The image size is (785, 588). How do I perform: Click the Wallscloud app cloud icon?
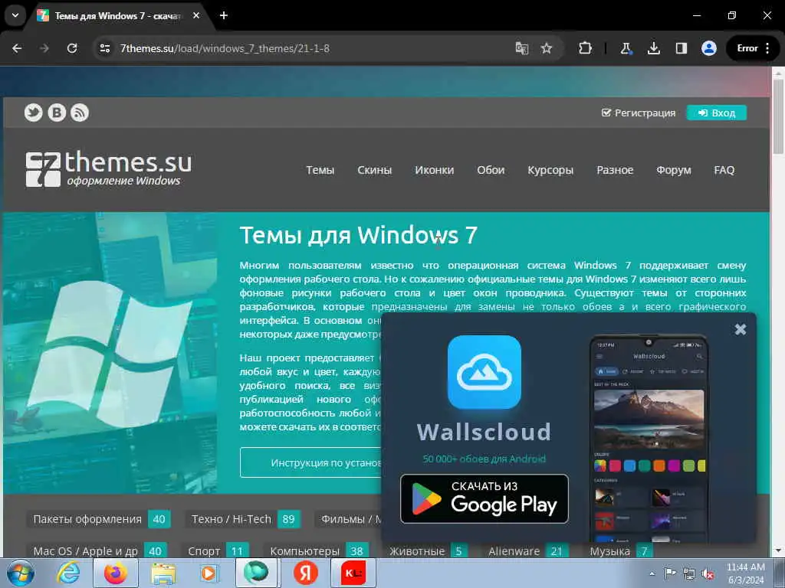pos(484,372)
